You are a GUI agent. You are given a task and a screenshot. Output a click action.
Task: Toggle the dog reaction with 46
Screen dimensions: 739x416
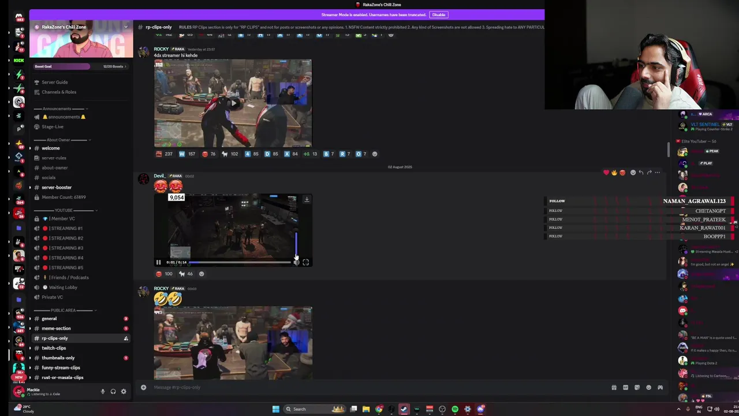[186, 274]
